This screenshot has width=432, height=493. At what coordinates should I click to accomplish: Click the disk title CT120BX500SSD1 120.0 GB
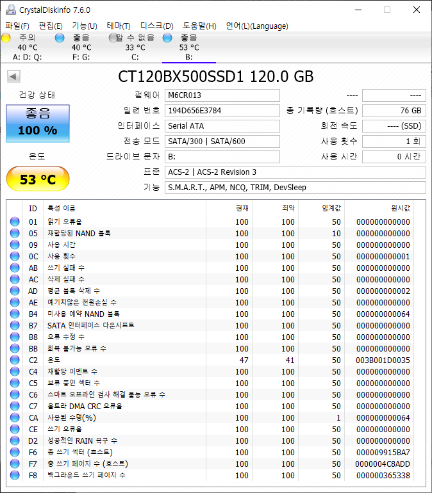[x=216, y=76]
